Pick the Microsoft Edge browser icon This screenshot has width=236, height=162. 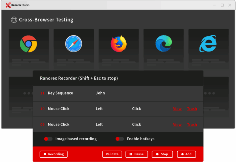163,44
